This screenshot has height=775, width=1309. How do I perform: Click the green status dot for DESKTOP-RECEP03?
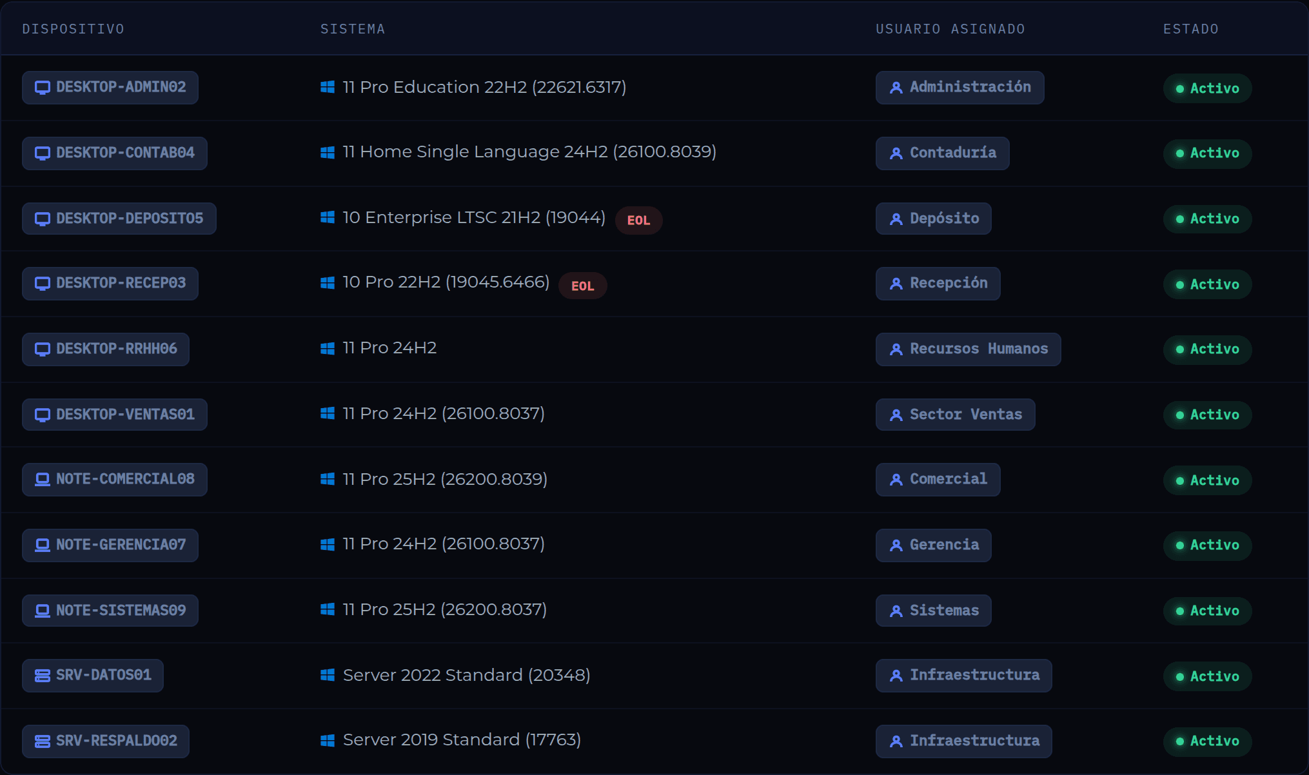click(x=1180, y=285)
